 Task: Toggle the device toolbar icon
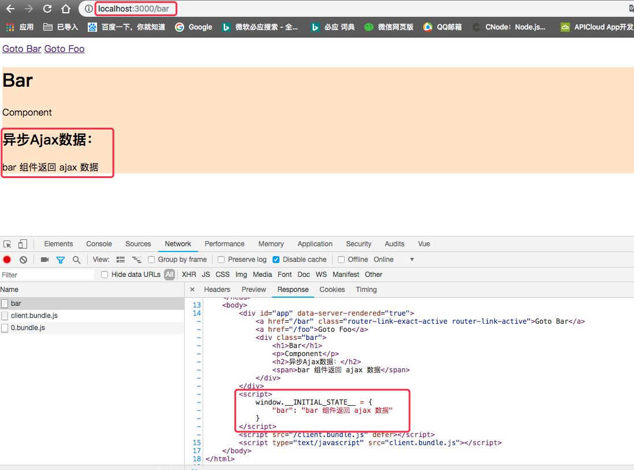[23, 244]
